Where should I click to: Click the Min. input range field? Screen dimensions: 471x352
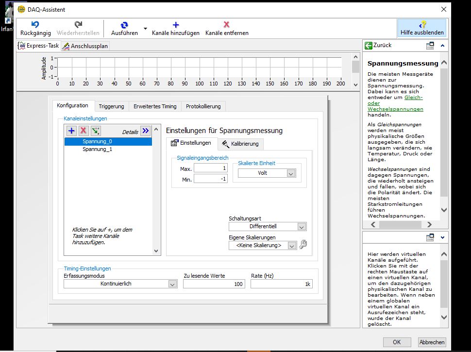[211, 179]
